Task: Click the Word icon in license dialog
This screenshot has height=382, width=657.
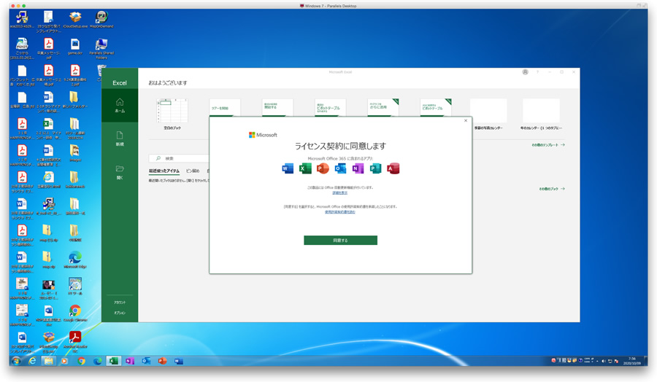Action: pos(288,168)
